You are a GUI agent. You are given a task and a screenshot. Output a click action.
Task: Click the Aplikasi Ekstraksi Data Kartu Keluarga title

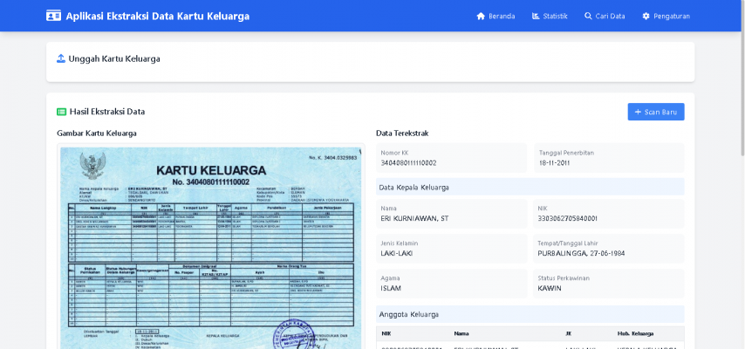pos(157,17)
